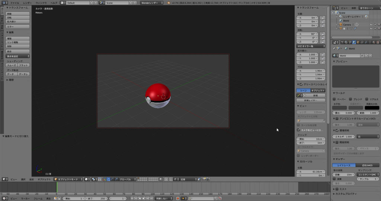Open the Modifiers properties tab wrench icon
Image resolution: width=381 pixels, height=201 pixels.
point(366,42)
